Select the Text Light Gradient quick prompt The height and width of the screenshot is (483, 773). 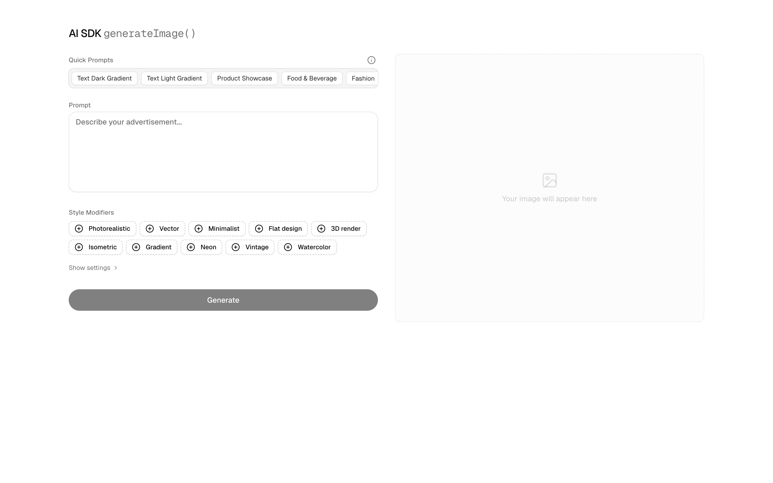point(174,79)
